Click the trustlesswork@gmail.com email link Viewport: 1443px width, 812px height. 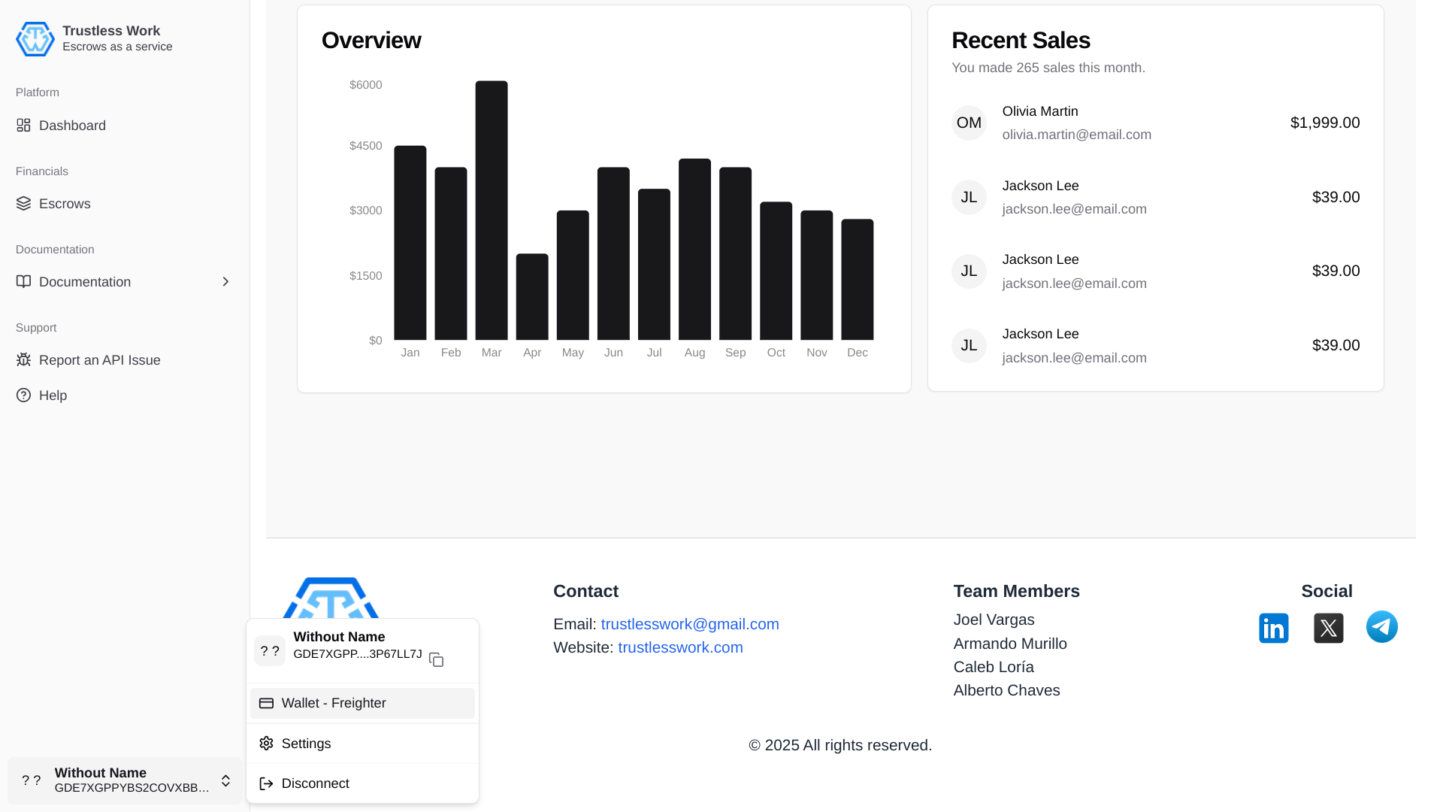690,624
